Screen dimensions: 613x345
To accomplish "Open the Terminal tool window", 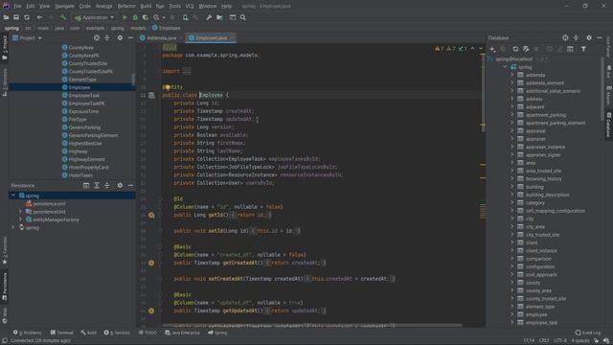I will (x=61, y=333).
